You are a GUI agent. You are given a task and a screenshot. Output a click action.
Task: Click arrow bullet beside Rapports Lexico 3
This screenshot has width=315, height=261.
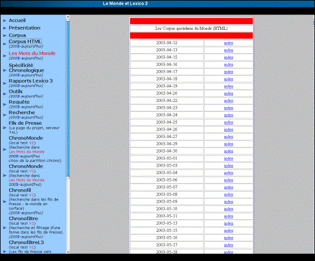pos(5,83)
